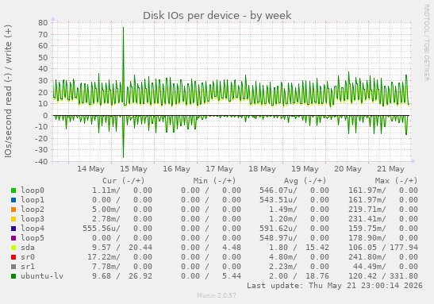Viewport: 434px width, 304px height.
Task: Click the 15 May axis label
Action: (133, 169)
